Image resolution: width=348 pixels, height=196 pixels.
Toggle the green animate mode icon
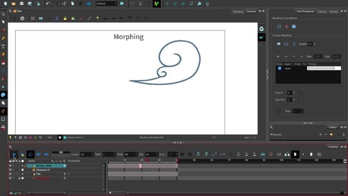pos(157,4)
